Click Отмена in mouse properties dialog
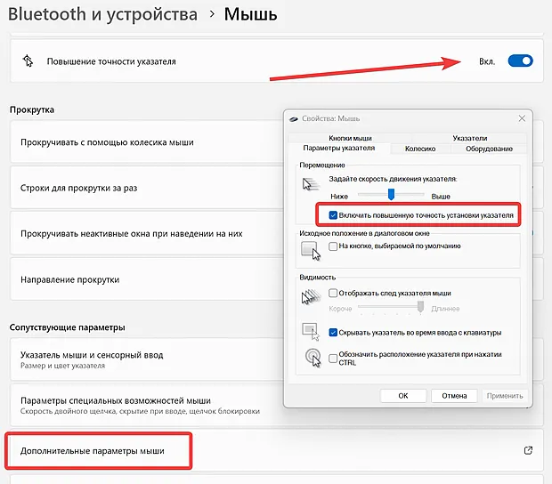Viewport: 552px width, 484px height. 454,396
